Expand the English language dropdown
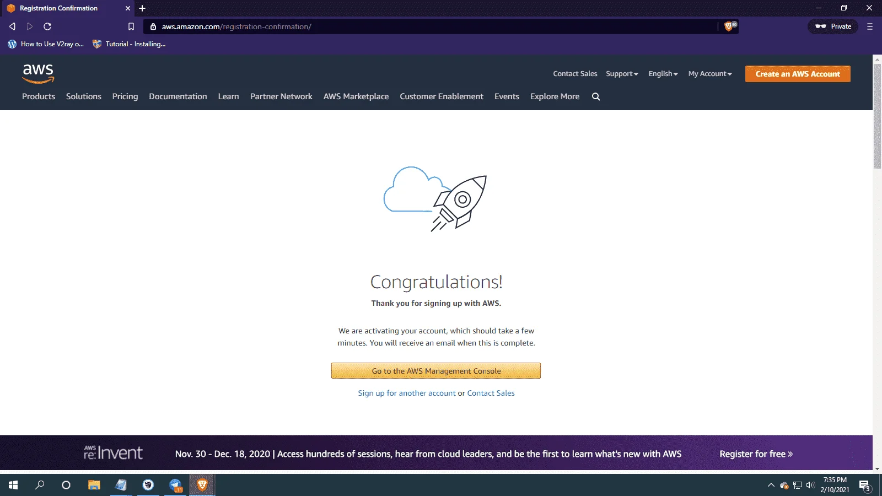882x496 pixels. coord(663,74)
